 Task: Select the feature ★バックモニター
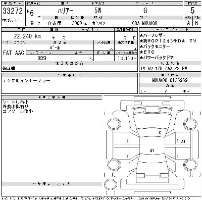pyautogui.click(x=155, y=46)
